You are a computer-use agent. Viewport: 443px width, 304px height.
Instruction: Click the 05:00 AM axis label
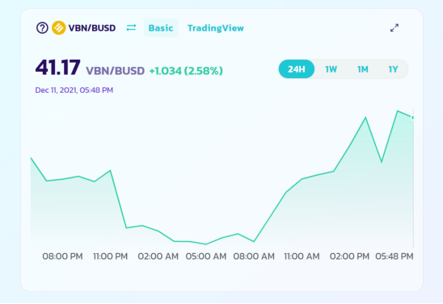tap(206, 256)
